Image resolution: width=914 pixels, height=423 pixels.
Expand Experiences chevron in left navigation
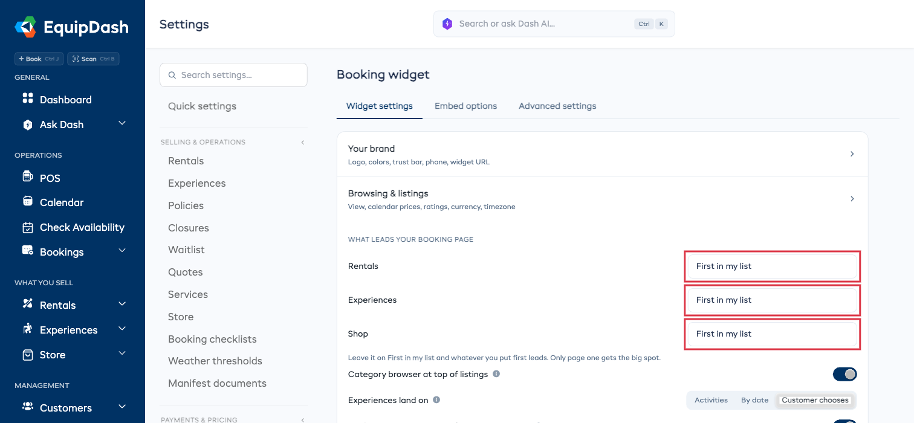[x=122, y=328]
